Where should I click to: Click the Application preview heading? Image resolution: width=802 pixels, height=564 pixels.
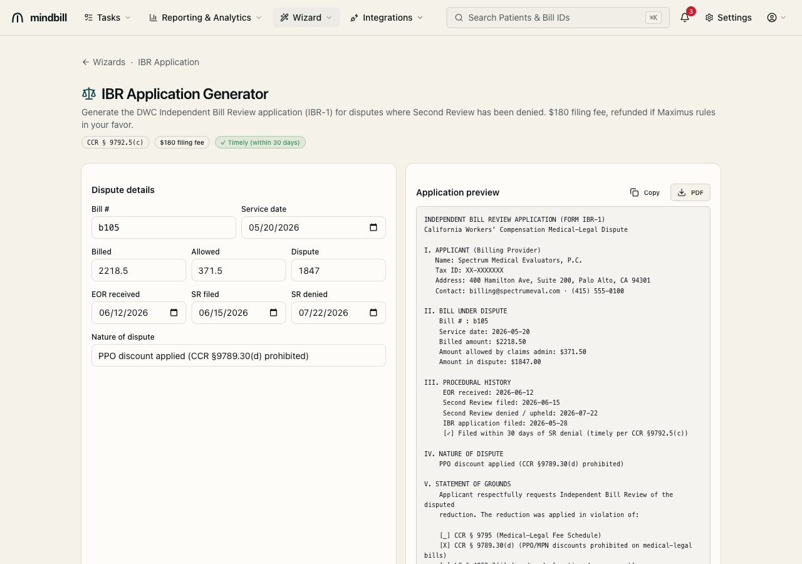point(457,192)
